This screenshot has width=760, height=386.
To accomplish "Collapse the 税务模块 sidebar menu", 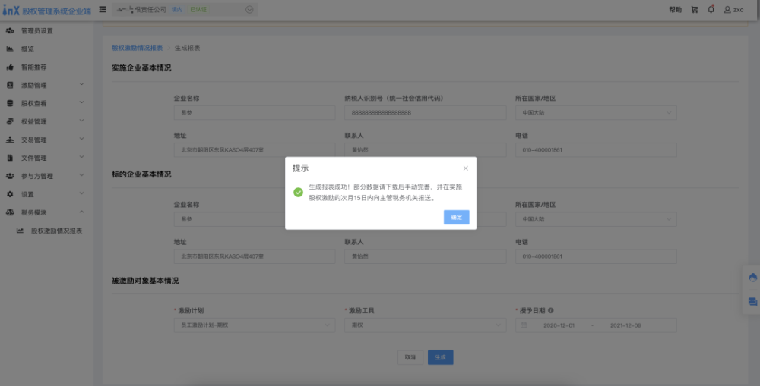I will [46, 212].
